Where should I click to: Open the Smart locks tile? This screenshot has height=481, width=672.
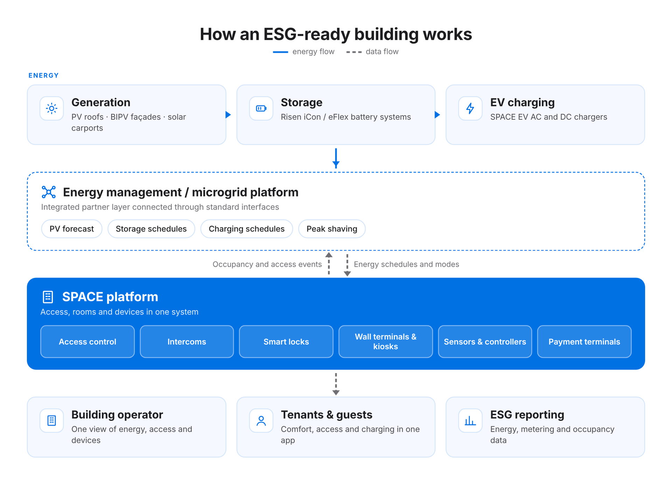[286, 342]
